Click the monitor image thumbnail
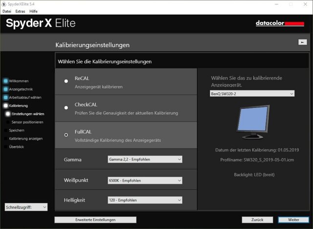 (253, 122)
